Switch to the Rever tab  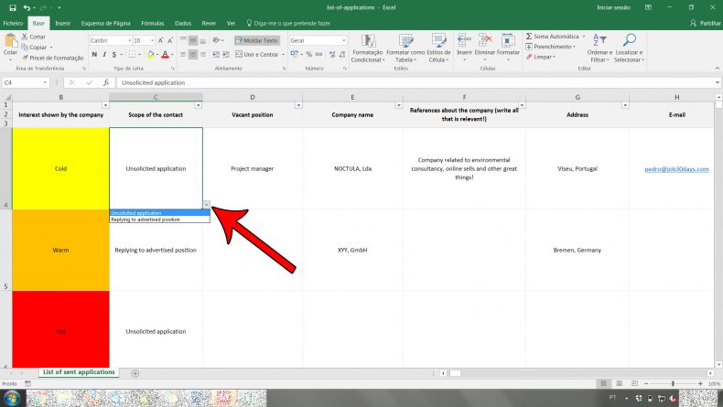click(209, 23)
